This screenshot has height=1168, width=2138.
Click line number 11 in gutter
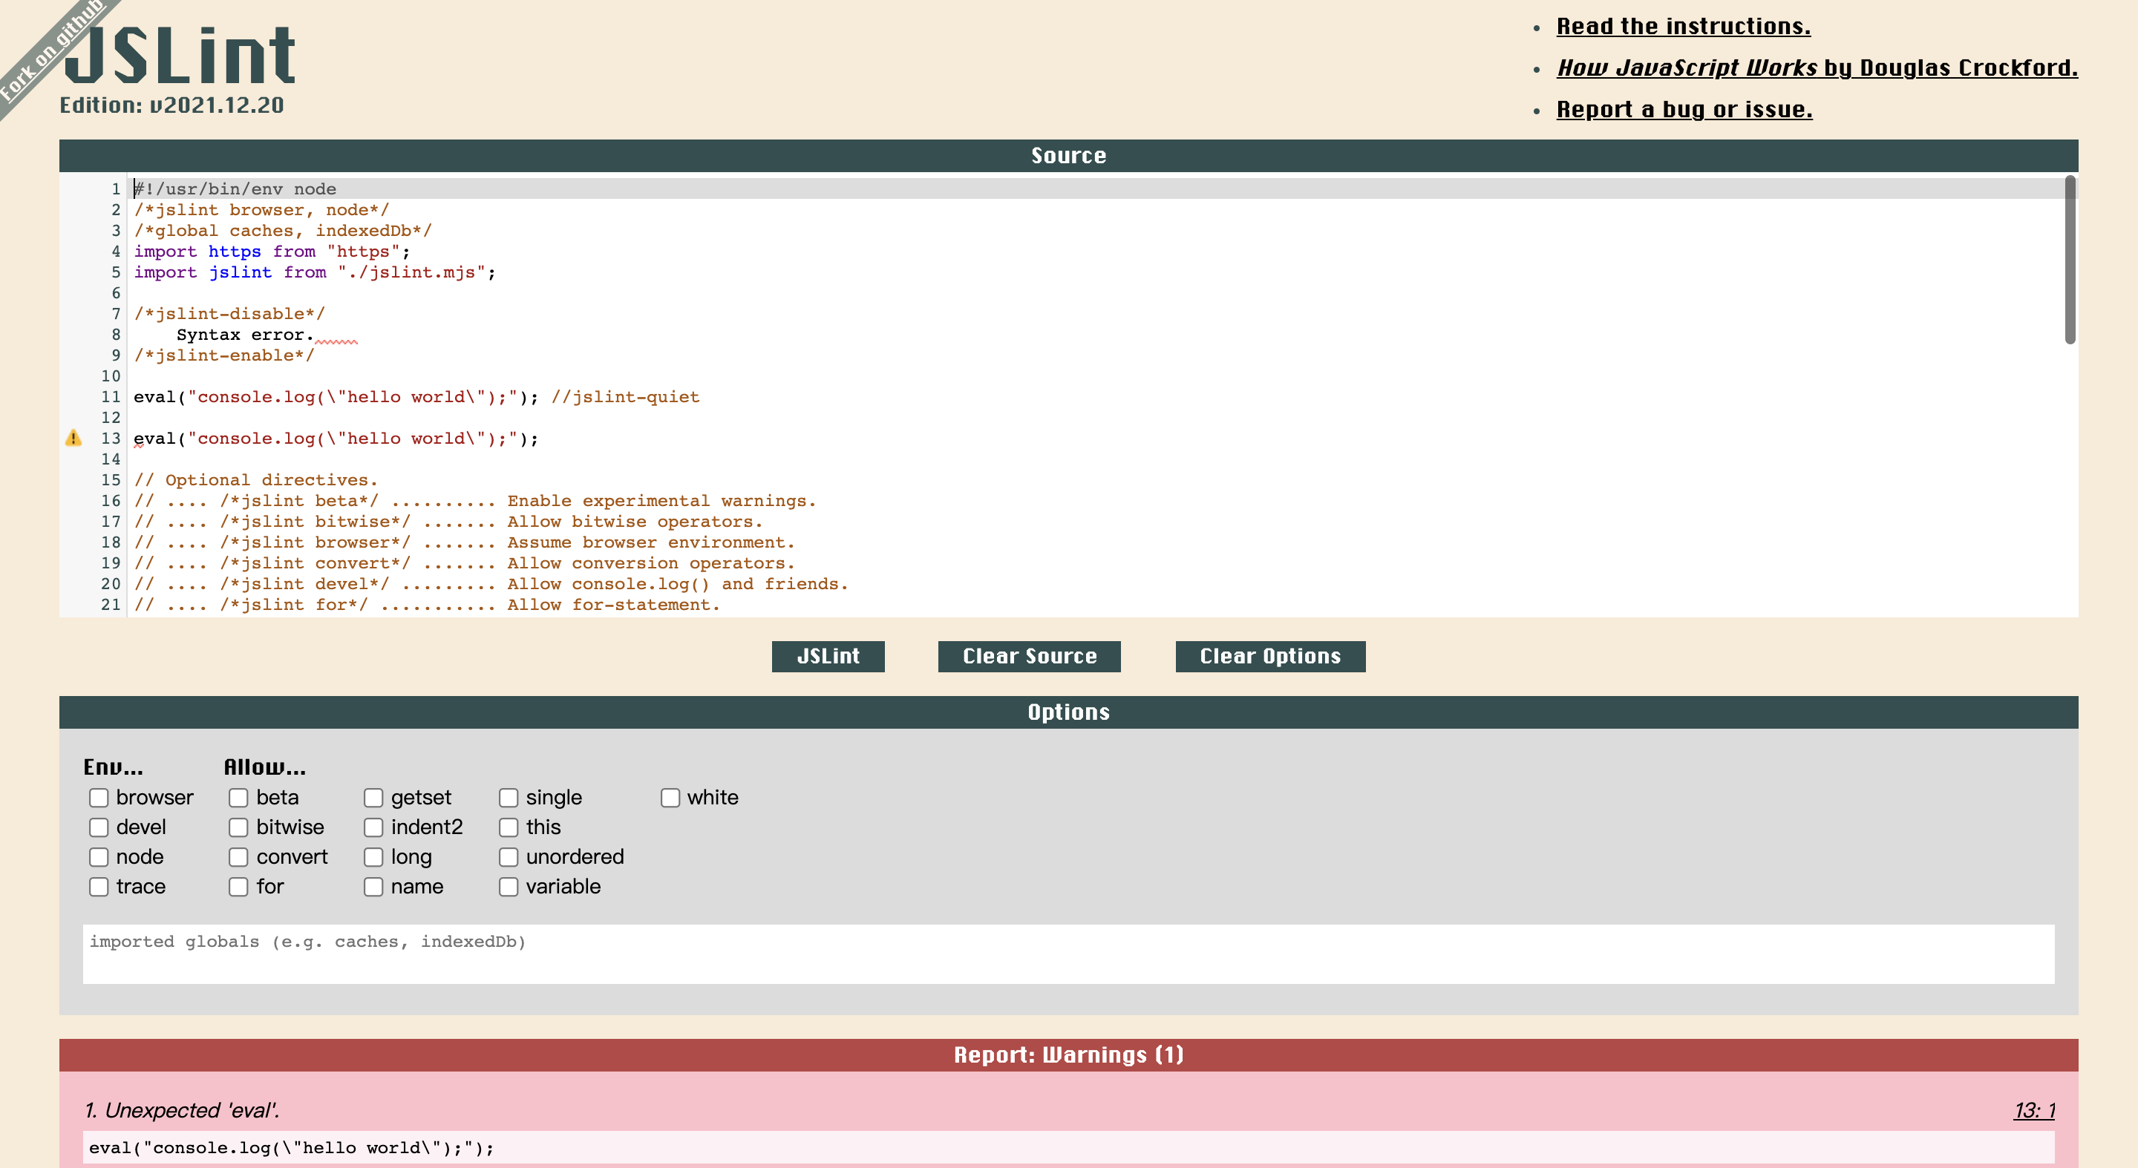tap(111, 396)
